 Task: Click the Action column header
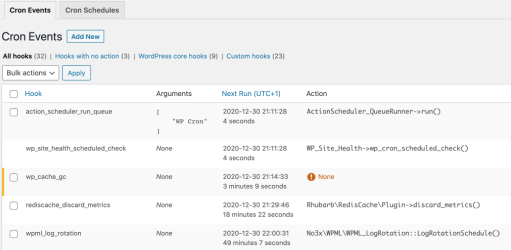coord(316,94)
